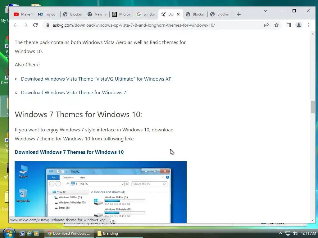Click the address bar URL field
Viewport: 318px width, 238px height.
134,25
